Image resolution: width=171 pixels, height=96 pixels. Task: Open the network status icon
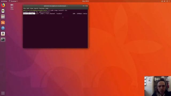[x=162, y=1]
